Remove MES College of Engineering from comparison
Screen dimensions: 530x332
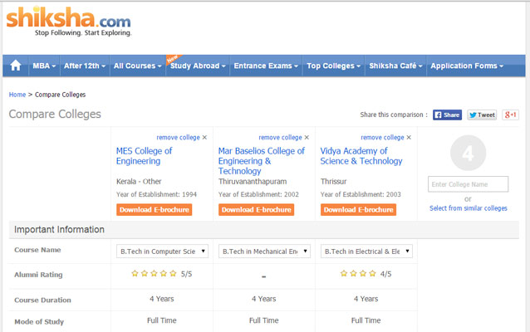pos(181,137)
